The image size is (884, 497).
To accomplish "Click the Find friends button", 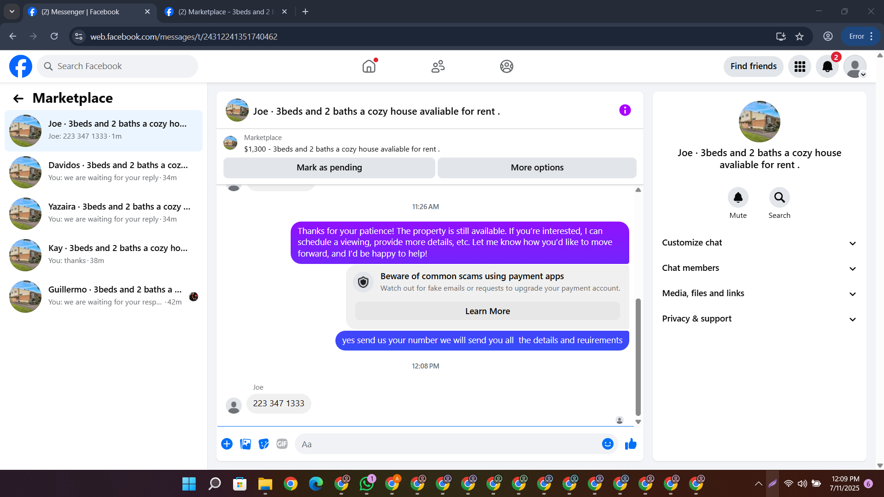I will (754, 66).
